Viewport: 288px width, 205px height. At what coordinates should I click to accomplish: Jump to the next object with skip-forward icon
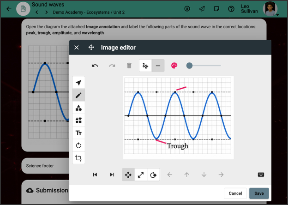[x=112, y=175]
